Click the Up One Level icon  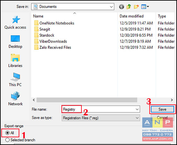(129, 7)
